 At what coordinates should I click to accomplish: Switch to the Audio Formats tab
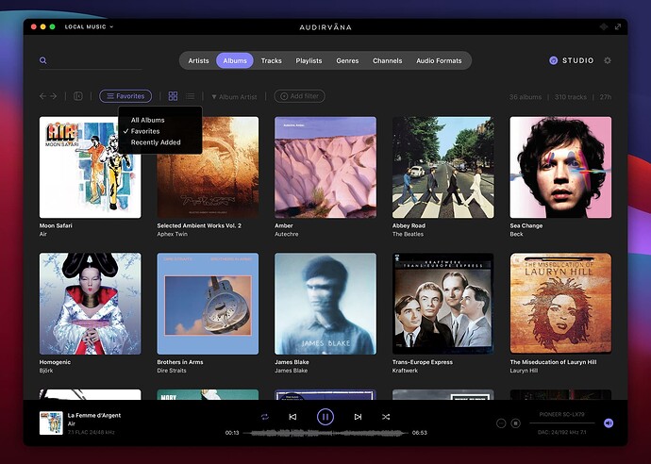[x=439, y=60]
